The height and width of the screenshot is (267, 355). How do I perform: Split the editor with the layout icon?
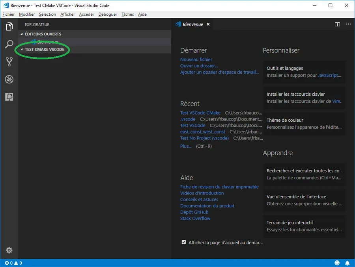(337, 24)
